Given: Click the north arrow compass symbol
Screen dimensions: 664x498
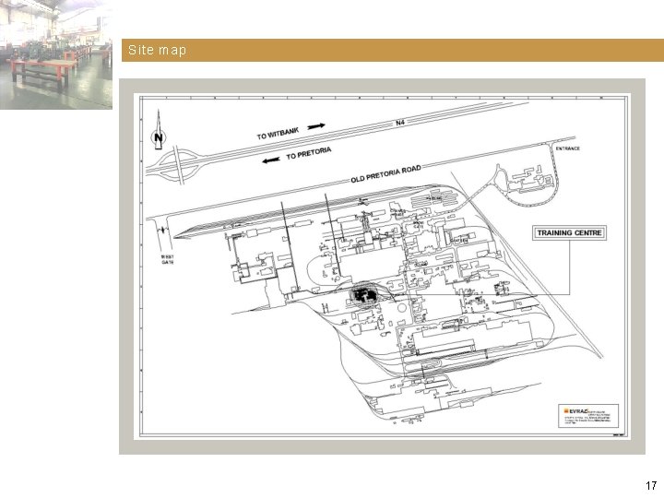Looking at the screenshot, I should click(x=159, y=130).
